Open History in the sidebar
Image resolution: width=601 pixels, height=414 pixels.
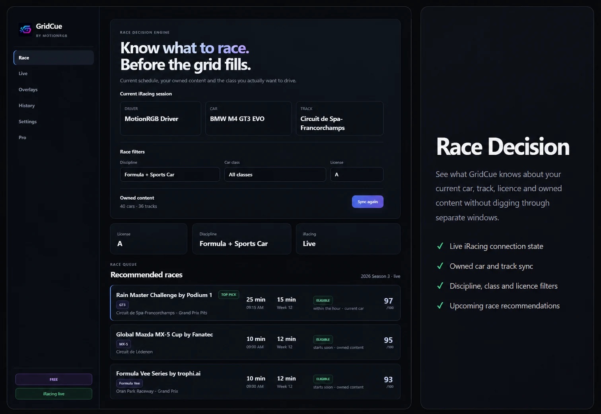(x=27, y=105)
